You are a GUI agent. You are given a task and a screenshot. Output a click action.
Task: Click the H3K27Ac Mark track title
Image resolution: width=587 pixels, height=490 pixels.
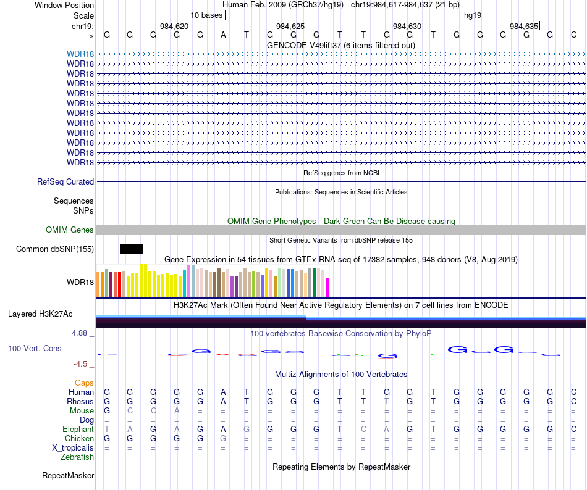(341, 305)
